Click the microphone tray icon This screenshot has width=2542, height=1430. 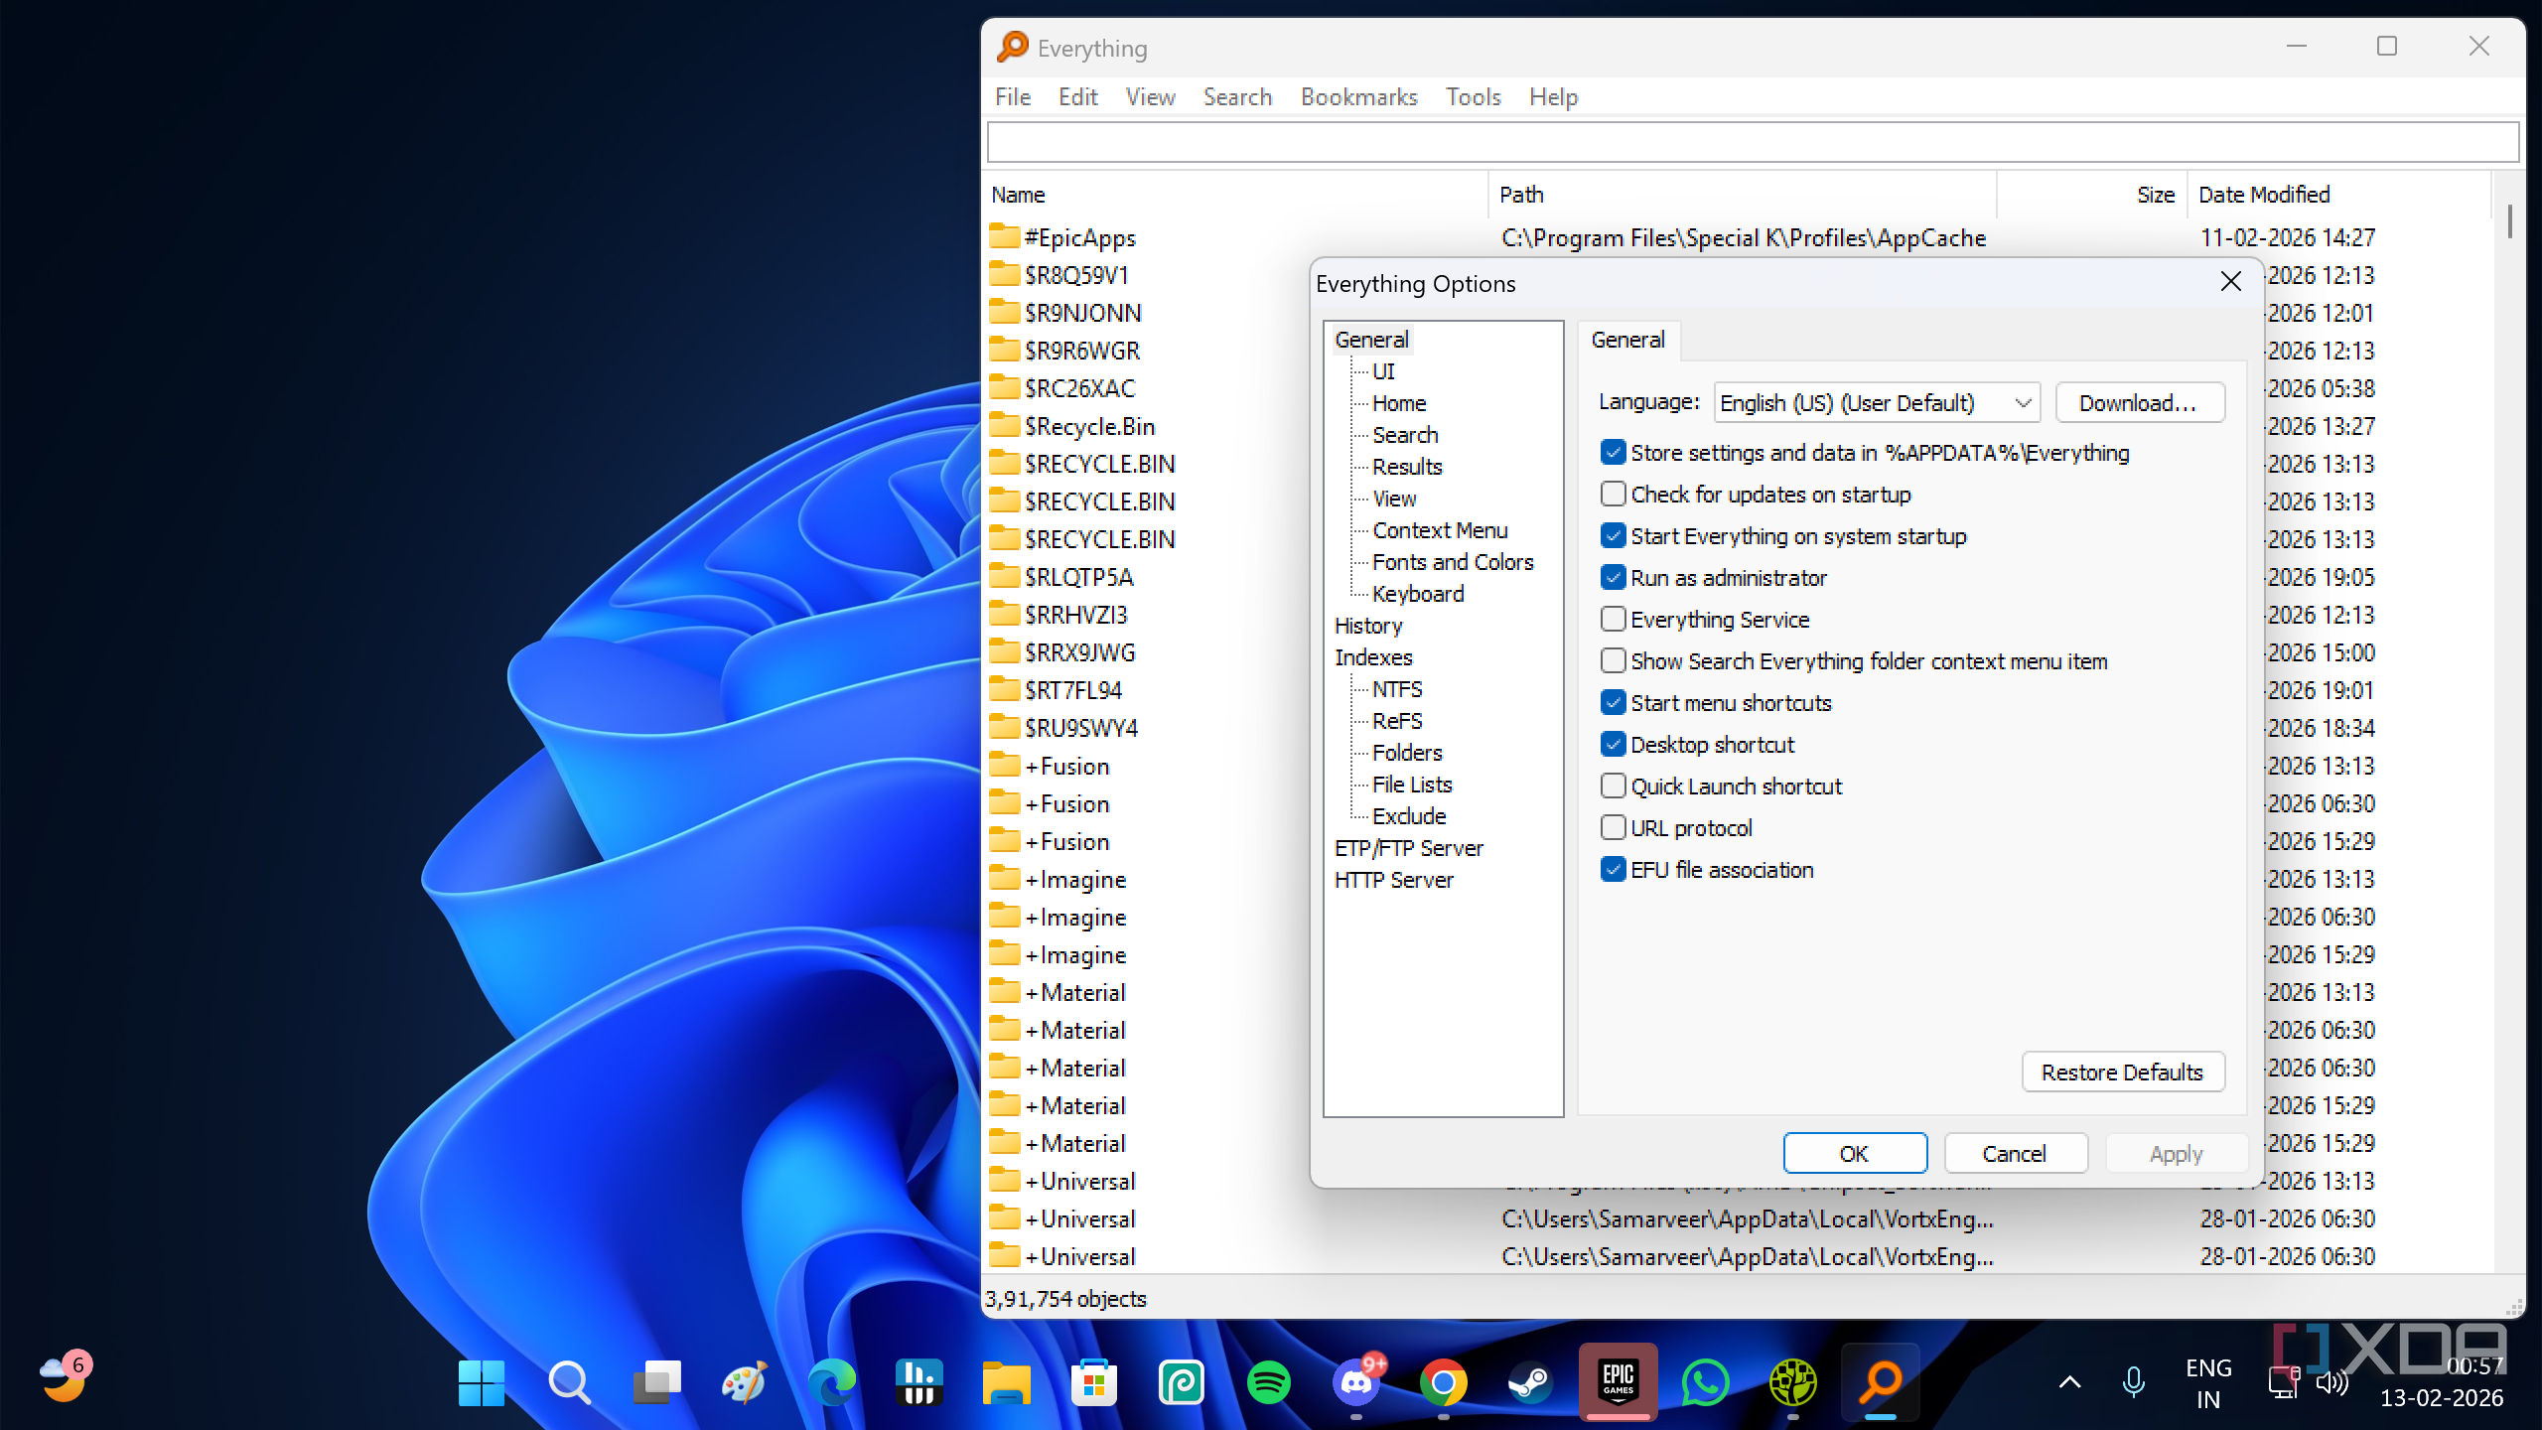click(x=2133, y=1381)
